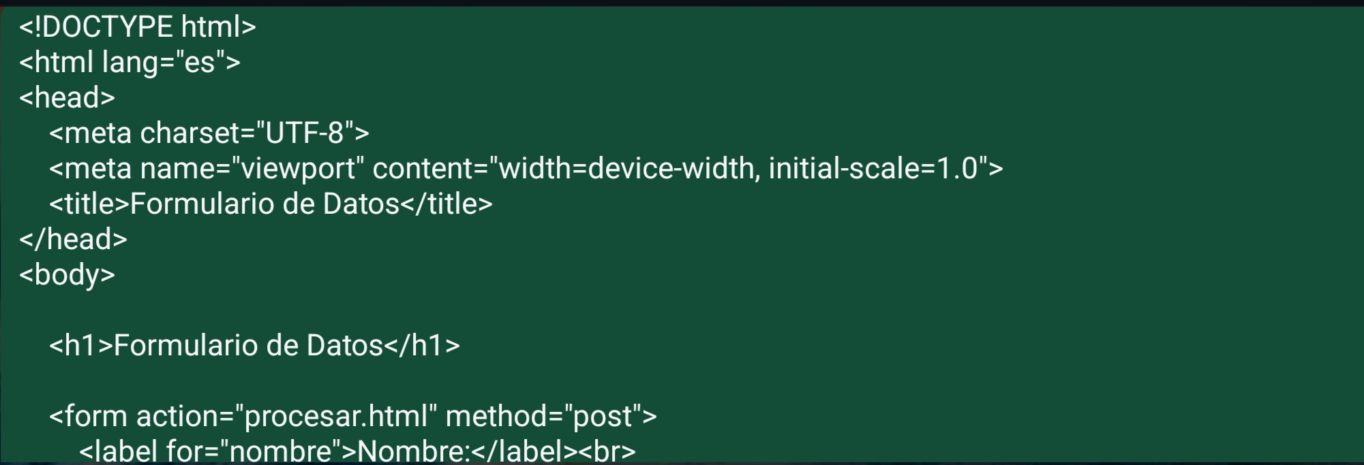Click the opening h1 tag

81,346
